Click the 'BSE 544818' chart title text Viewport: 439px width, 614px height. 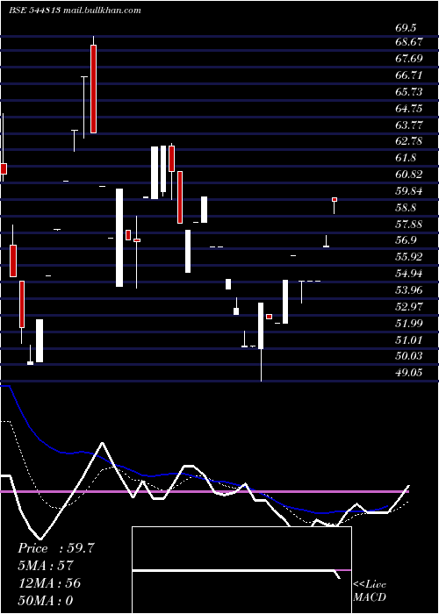[34, 11]
